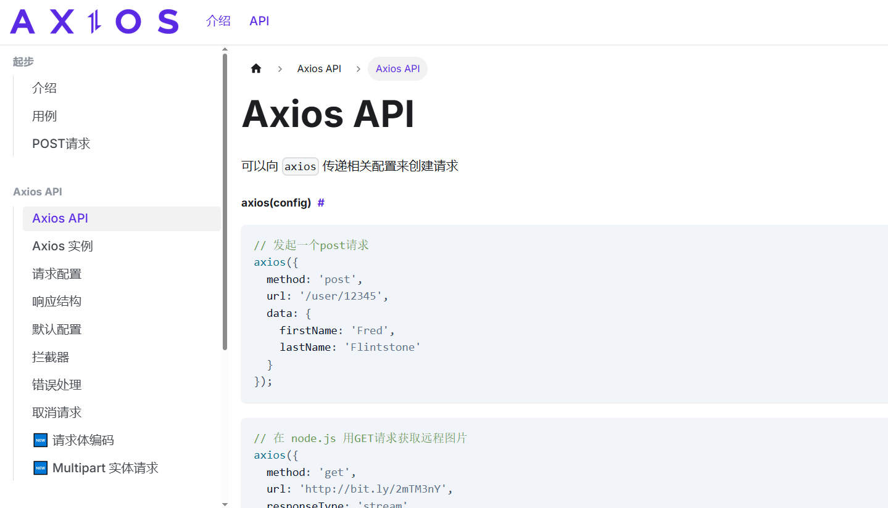Open the POST请求 sidebar page
Image resolution: width=888 pixels, height=508 pixels.
61,143
